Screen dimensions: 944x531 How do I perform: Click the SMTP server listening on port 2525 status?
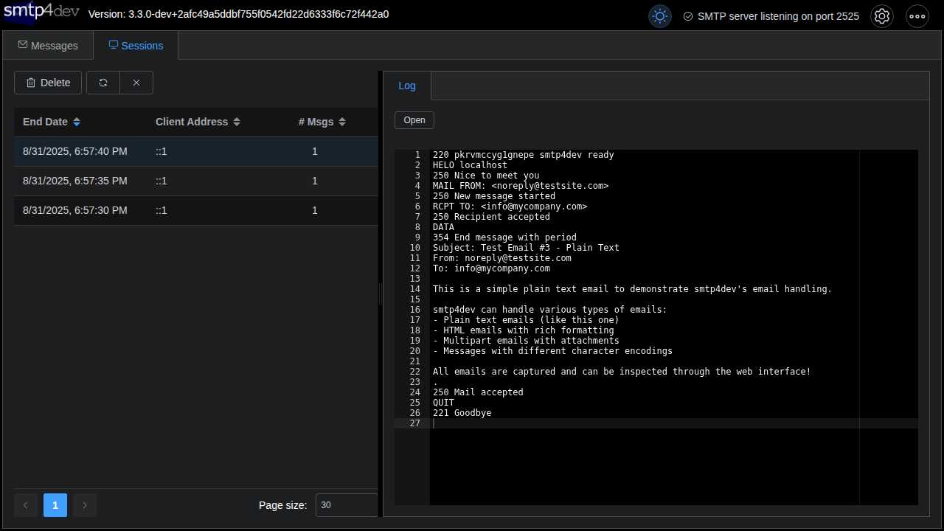click(x=778, y=16)
